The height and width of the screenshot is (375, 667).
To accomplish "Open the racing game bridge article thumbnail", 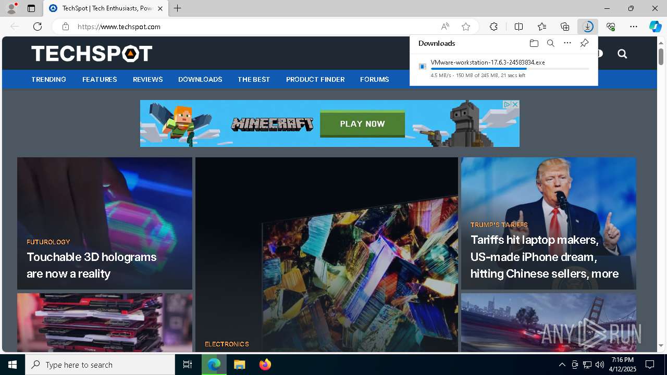I will 548,322.
